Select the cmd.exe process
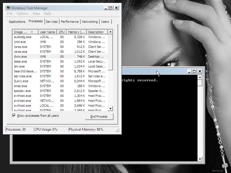Image resolution: width=231 pixels, height=173 pixels. click(x=60, y=42)
